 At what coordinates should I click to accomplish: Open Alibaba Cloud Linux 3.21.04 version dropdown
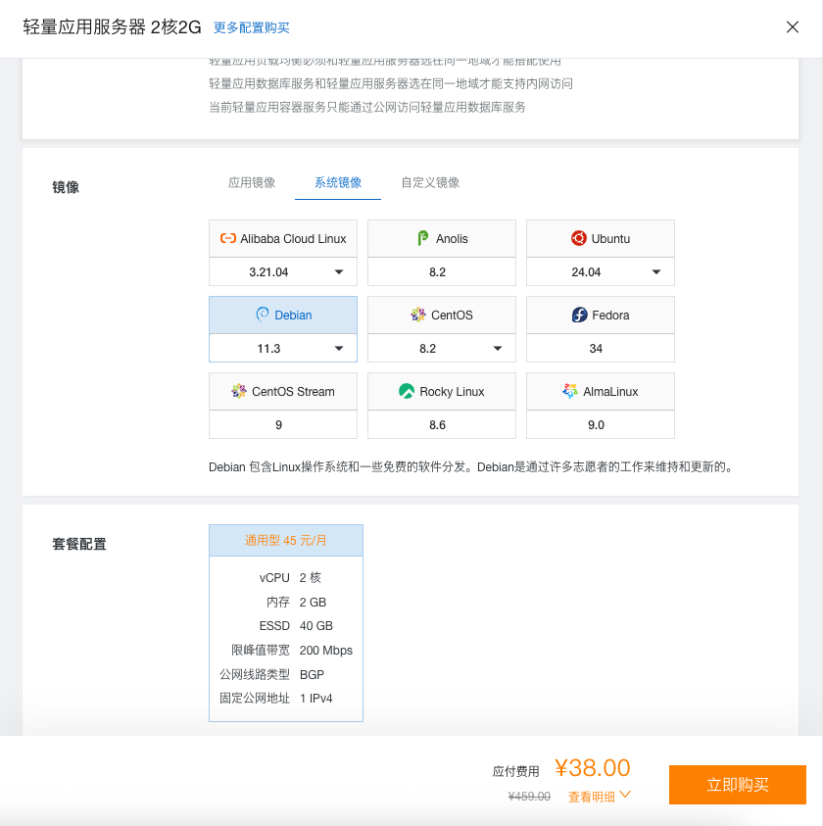(338, 271)
